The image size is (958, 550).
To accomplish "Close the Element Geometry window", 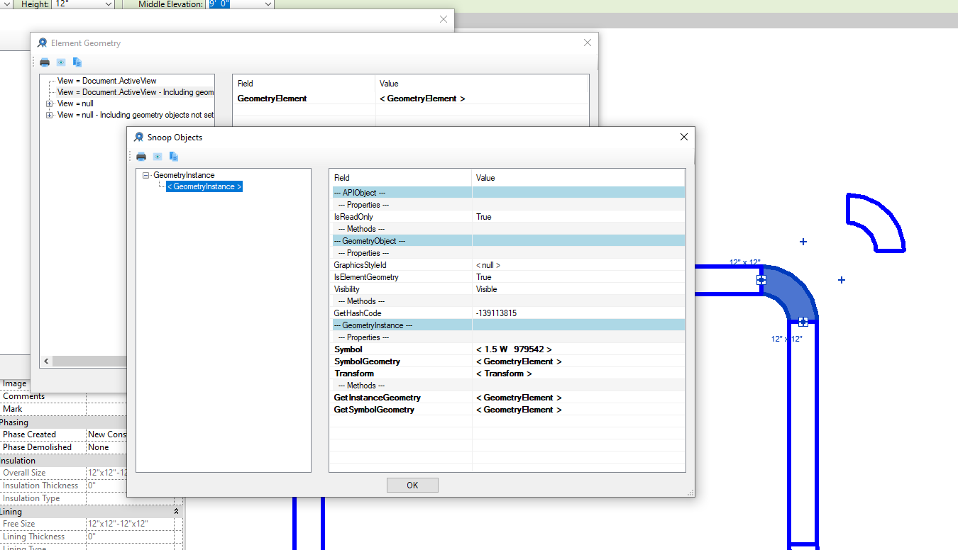I will (x=588, y=43).
